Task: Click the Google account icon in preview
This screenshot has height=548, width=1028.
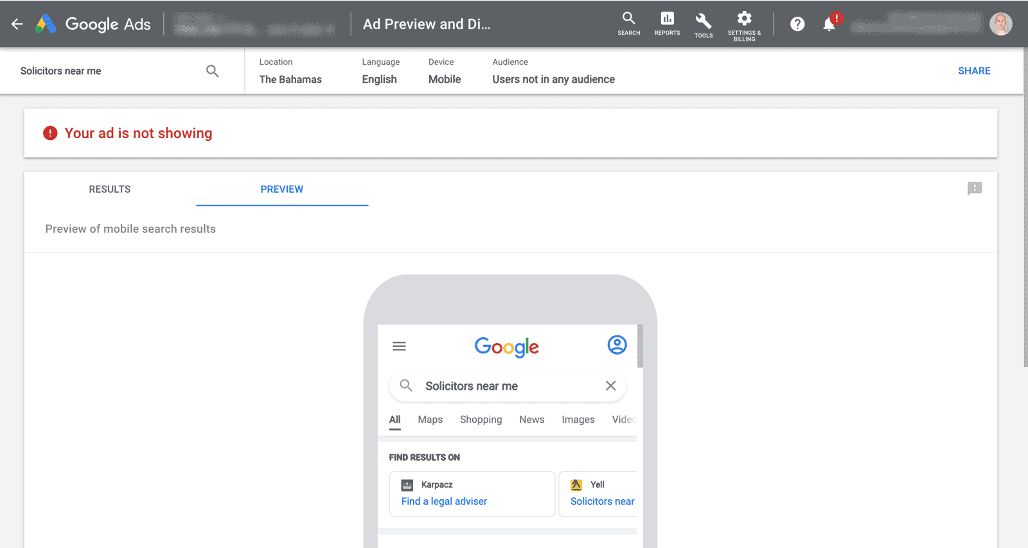Action: pos(617,345)
